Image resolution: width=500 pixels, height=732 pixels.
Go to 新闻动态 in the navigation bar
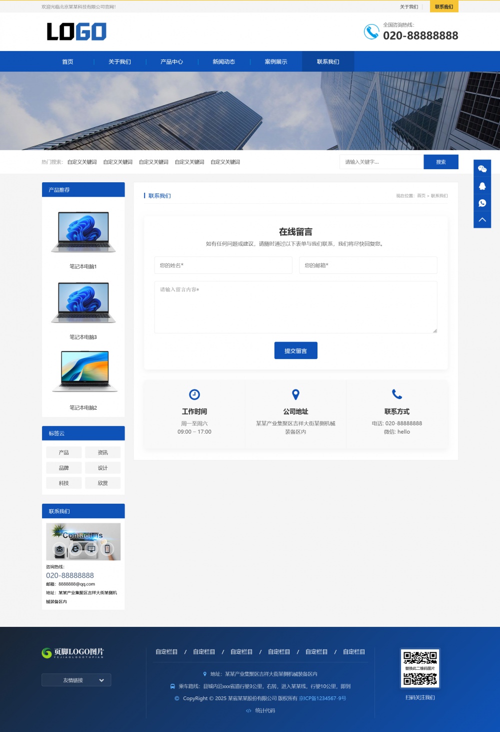pyautogui.click(x=223, y=62)
